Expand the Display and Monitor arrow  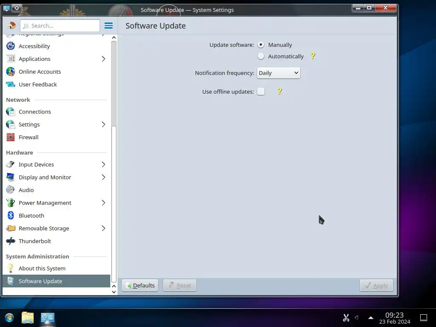point(103,178)
